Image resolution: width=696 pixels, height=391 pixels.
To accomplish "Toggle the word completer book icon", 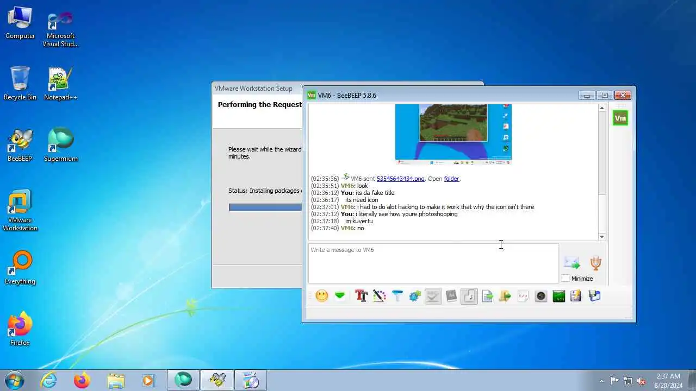I will pos(451,296).
